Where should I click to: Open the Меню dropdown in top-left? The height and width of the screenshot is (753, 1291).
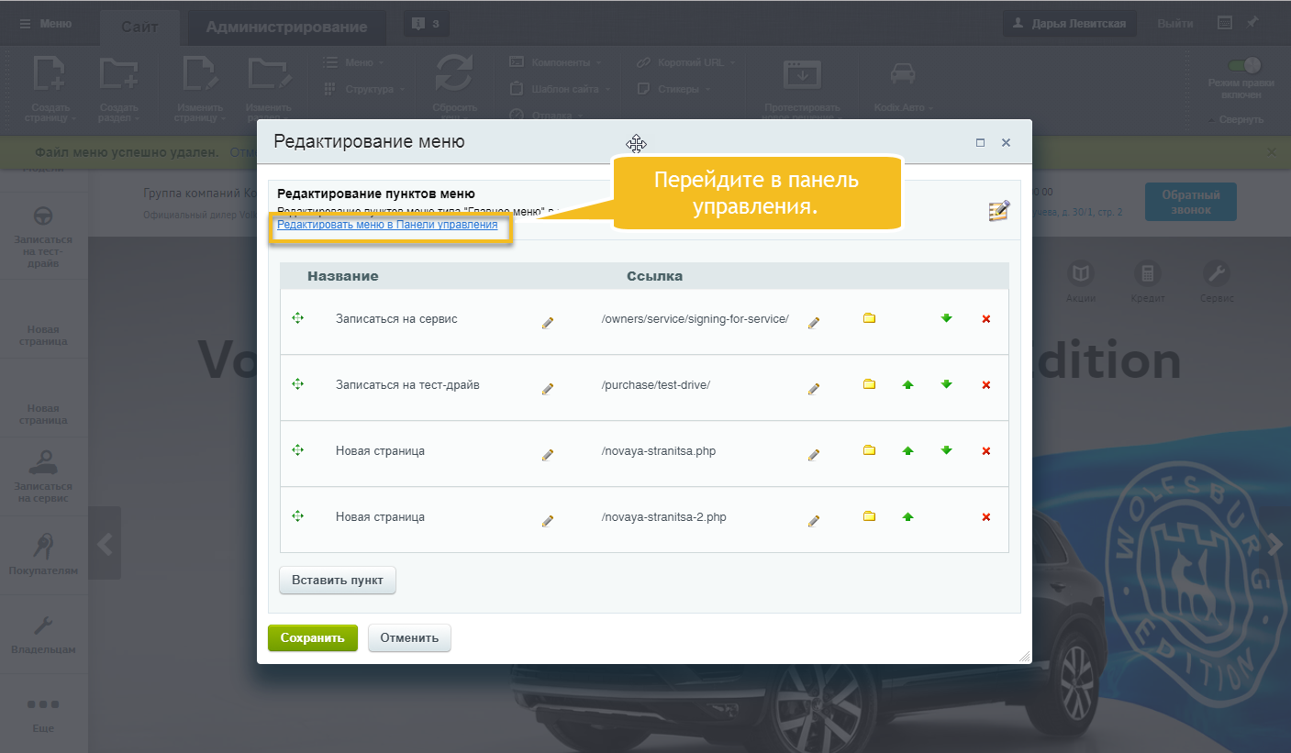click(x=46, y=24)
